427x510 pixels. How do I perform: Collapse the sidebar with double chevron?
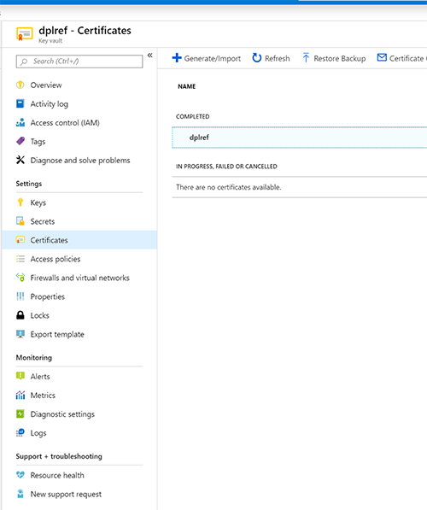pos(150,56)
